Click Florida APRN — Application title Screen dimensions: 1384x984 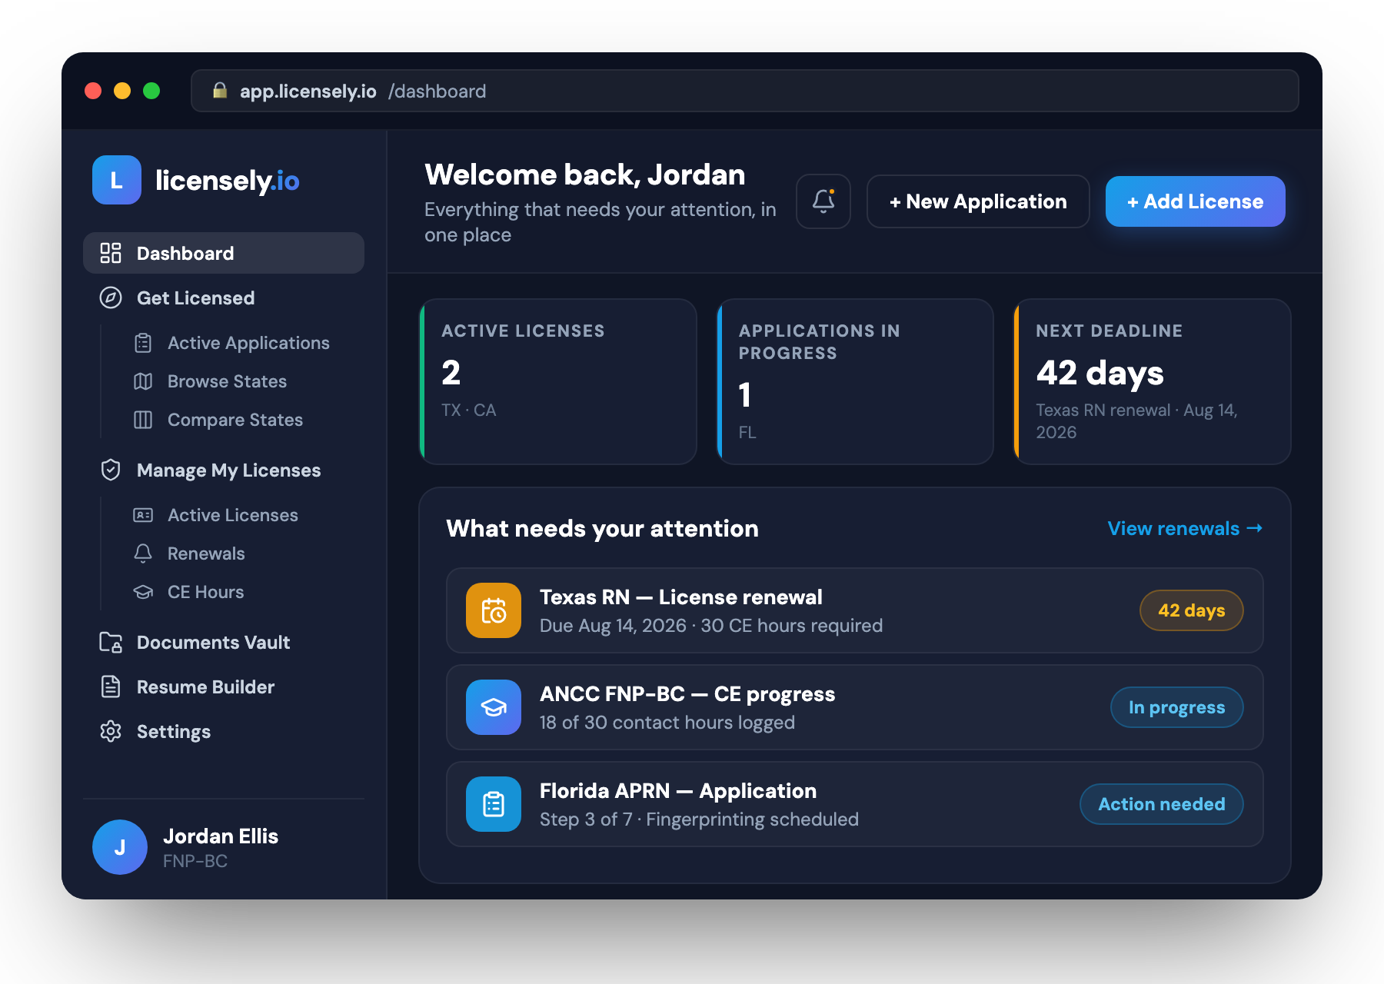pos(678,791)
